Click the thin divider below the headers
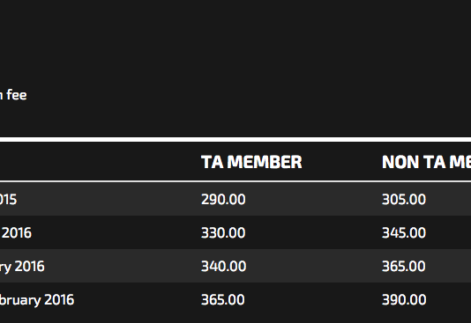This screenshot has height=323, width=471. click(235, 181)
